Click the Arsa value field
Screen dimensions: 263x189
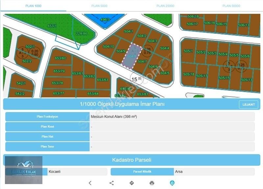pyautogui.click(x=214, y=172)
